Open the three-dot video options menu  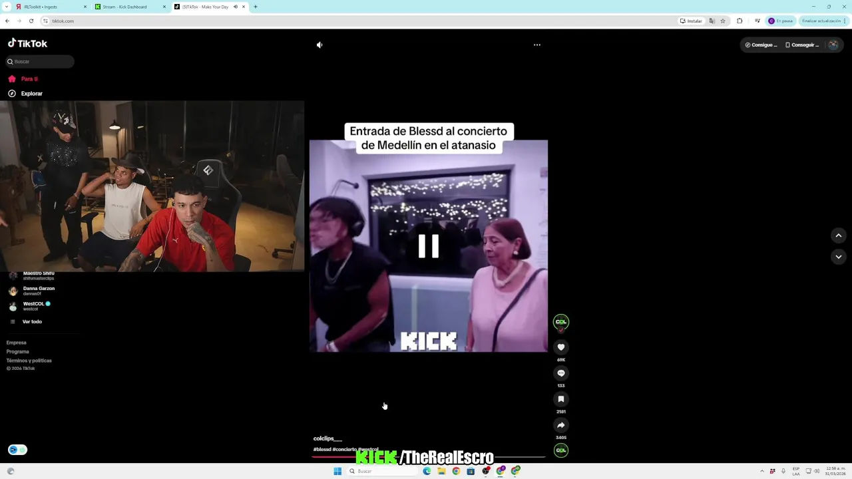(537, 45)
